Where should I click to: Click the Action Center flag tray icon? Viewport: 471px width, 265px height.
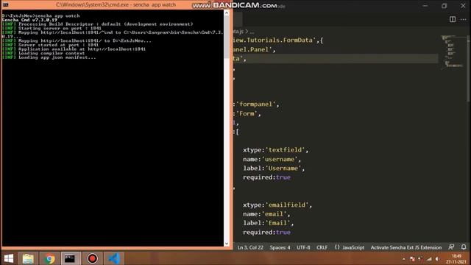tap(412, 259)
